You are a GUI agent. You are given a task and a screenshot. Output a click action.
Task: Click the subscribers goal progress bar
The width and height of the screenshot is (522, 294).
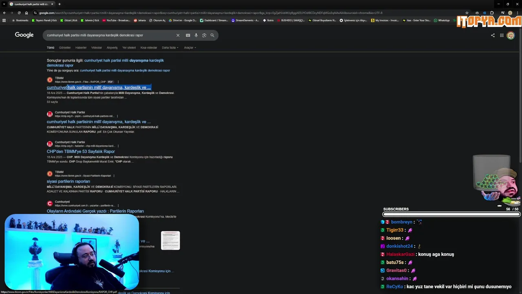[x=451, y=214]
